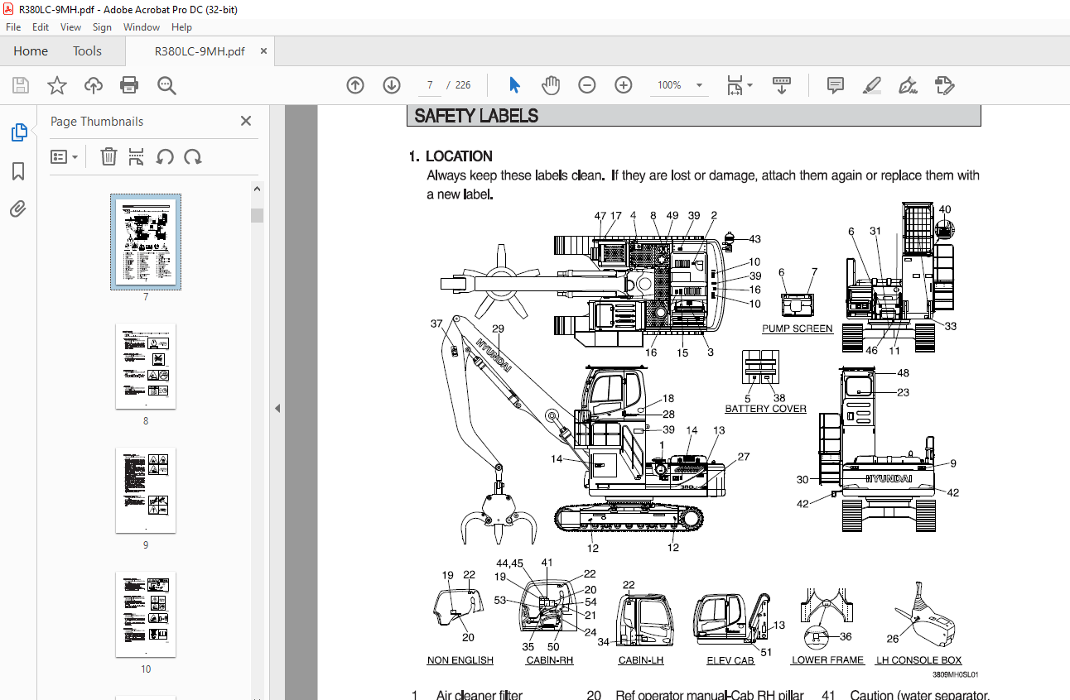The image size is (1070, 700).
Task: Click the ELEV CAB diagram label
Action: (730, 660)
